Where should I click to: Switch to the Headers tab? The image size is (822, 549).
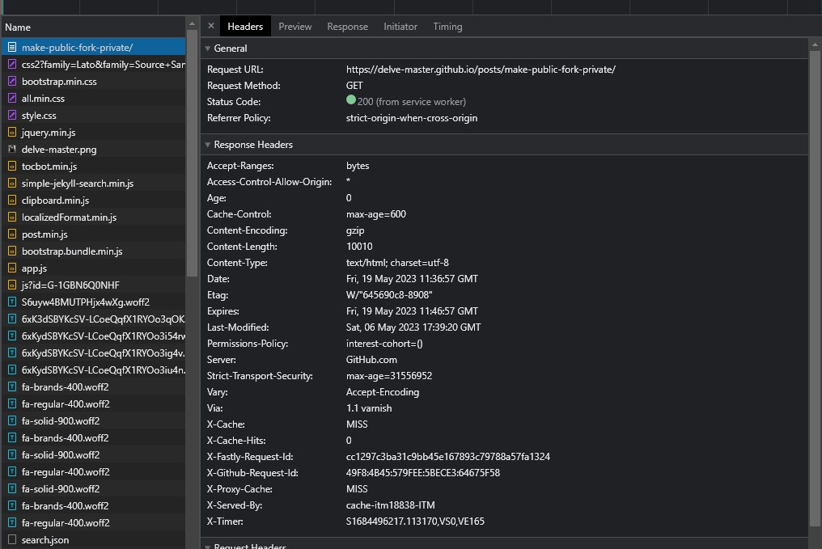(245, 26)
